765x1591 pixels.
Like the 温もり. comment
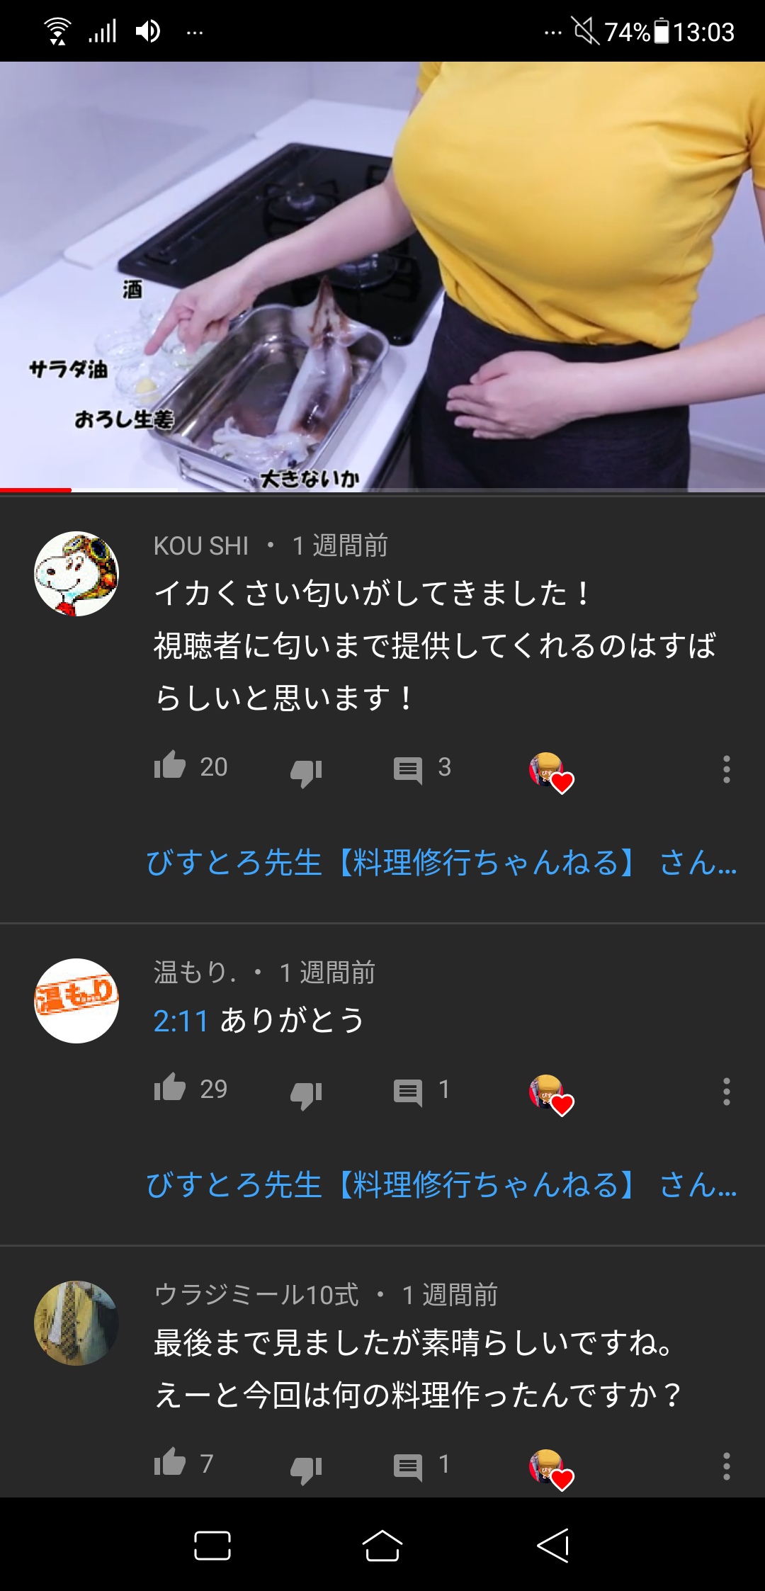[170, 1088]
